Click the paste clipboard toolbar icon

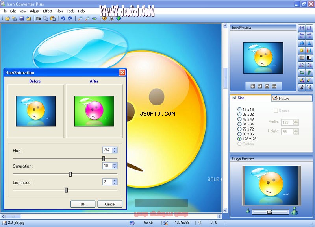[53, 18]
